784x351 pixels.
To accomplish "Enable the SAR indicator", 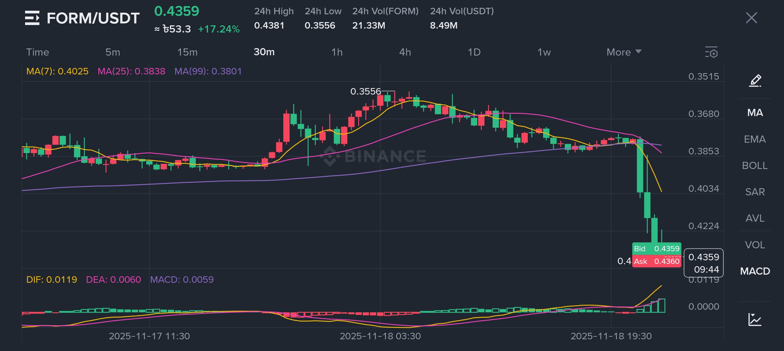I will (755, 192).
